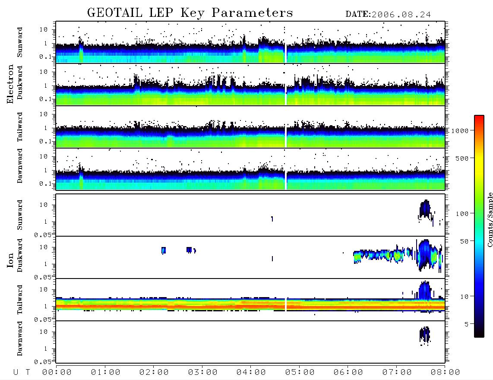Click the 00:00 UT time tick
Screen dimensions: 493x380
[x=57, y=373]
